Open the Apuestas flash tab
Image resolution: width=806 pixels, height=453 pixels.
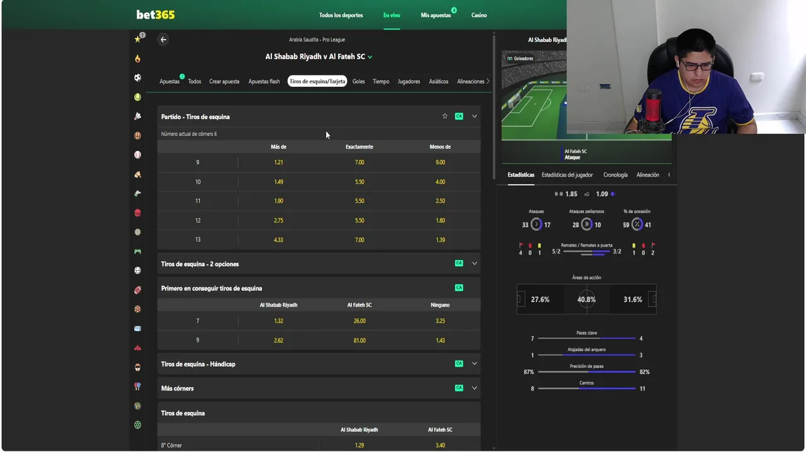pos(264,81)
